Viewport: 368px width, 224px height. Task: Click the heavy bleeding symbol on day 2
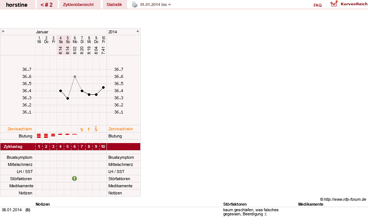[46, 136]
